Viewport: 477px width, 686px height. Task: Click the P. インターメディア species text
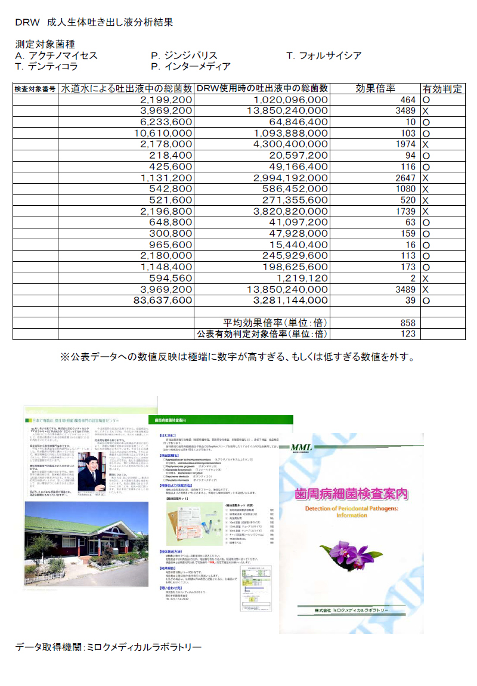pos(191,67)
